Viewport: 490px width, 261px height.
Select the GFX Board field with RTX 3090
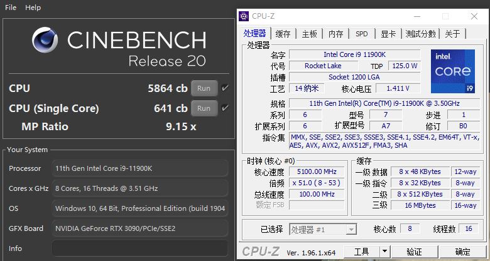click(x=140, y=228)
